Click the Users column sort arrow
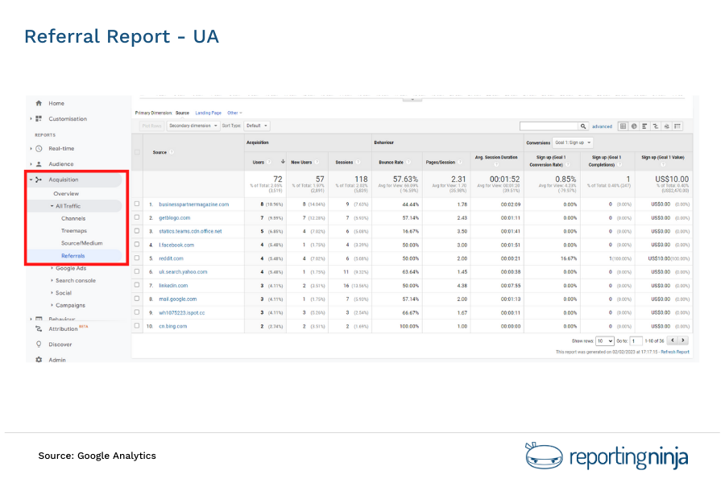 pyautogui.click(x=283, y=162)
